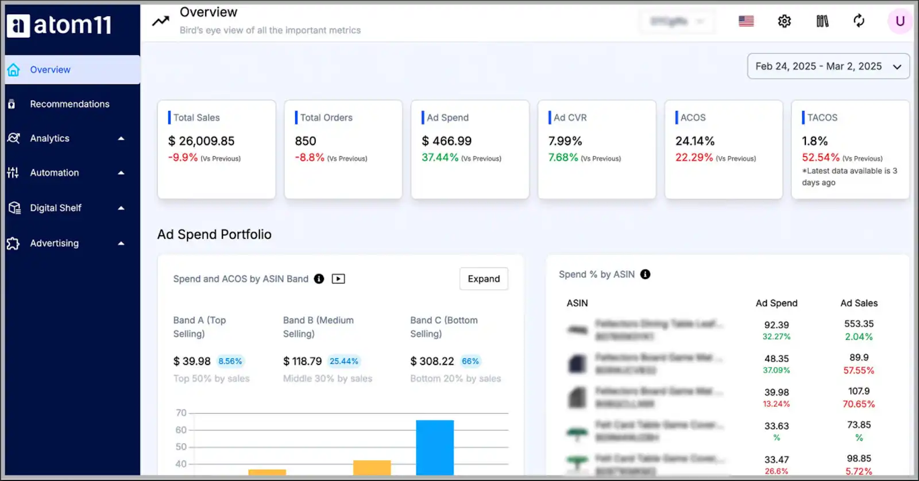Click the 73.85 ad sales value
Screen dimensions: 919x481
[x=859, y=425]
